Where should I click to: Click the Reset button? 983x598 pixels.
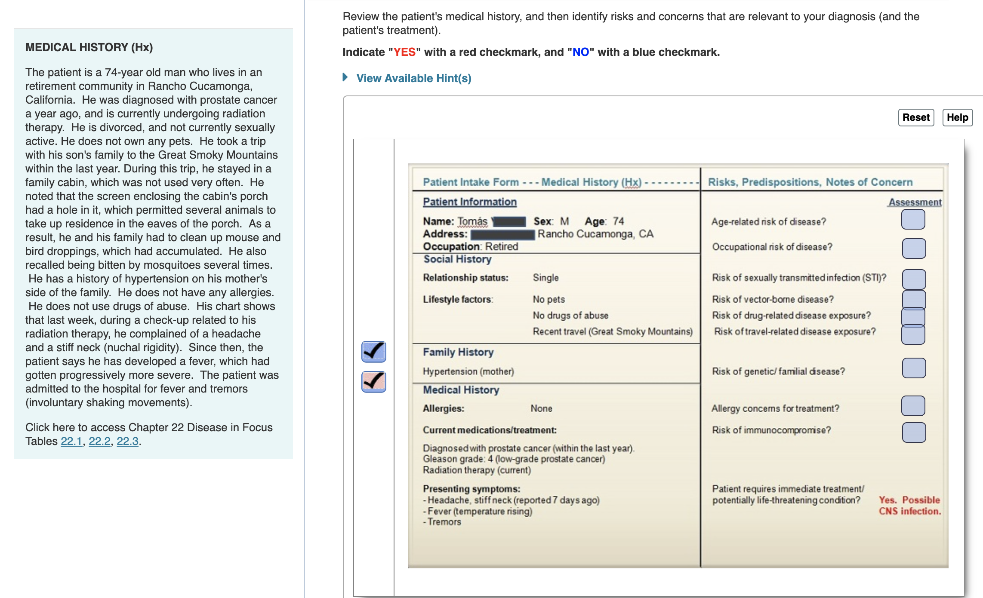tap(916, 117)
